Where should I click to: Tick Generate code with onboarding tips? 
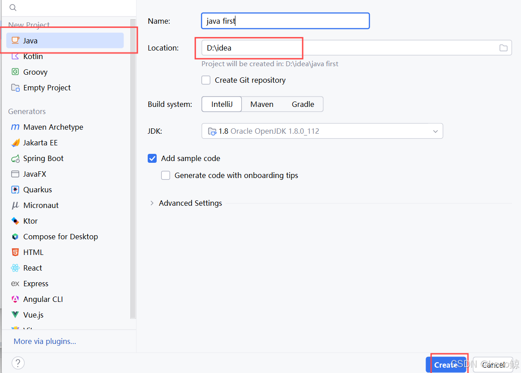(x=166, y=175)
